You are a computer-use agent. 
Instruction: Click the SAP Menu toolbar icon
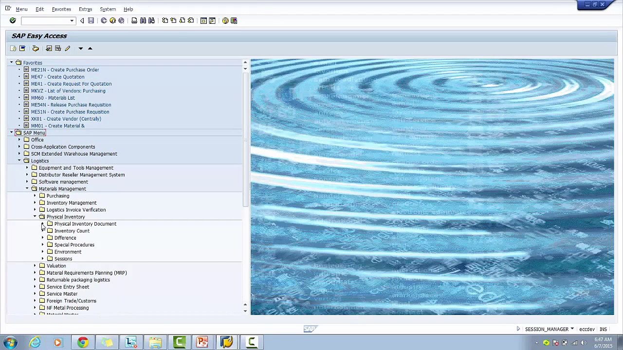pyautogui.click(x=22, y=48)
